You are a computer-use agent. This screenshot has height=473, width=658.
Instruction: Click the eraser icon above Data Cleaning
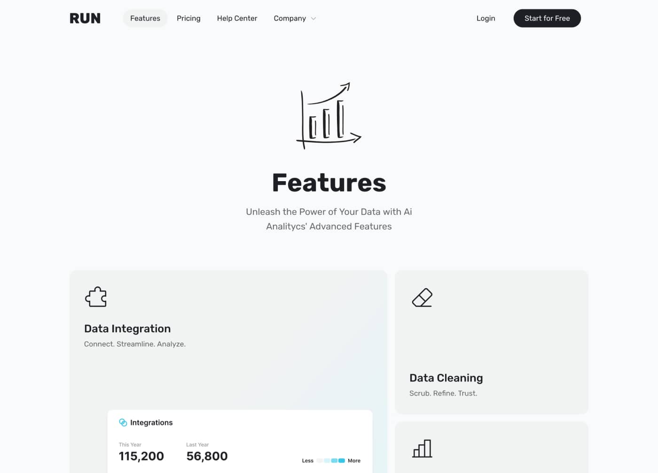(x=422, y=298)
